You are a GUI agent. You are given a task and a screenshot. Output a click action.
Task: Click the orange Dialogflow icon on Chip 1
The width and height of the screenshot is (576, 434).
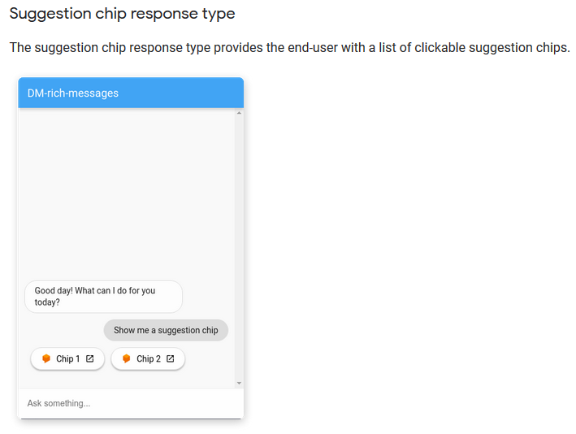click(46, 358)
